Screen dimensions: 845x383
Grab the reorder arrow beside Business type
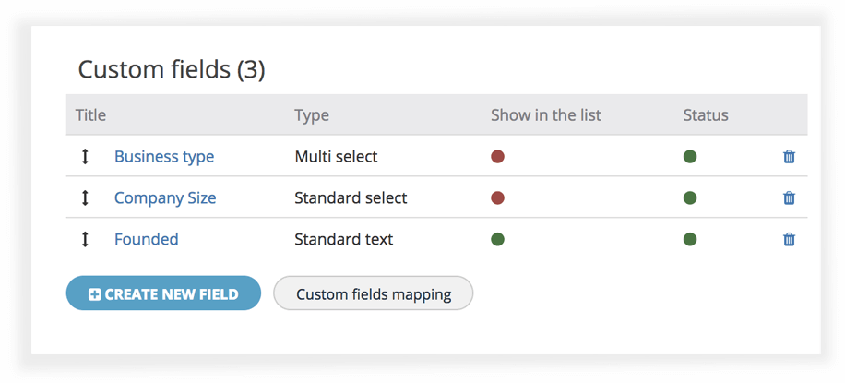click(x=85, y=157)
